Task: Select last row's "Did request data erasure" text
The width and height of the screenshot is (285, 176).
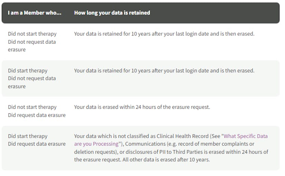Action: (37, 144)
